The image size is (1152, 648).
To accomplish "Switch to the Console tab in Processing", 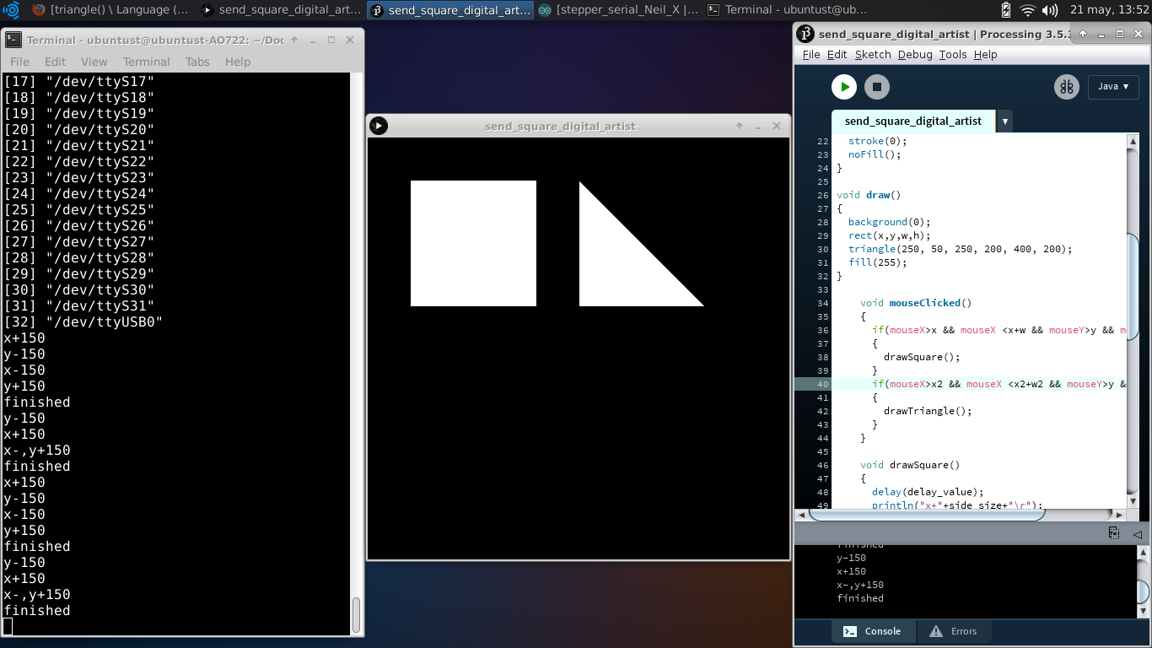I will pyautogui.click(x=873, y=631).
